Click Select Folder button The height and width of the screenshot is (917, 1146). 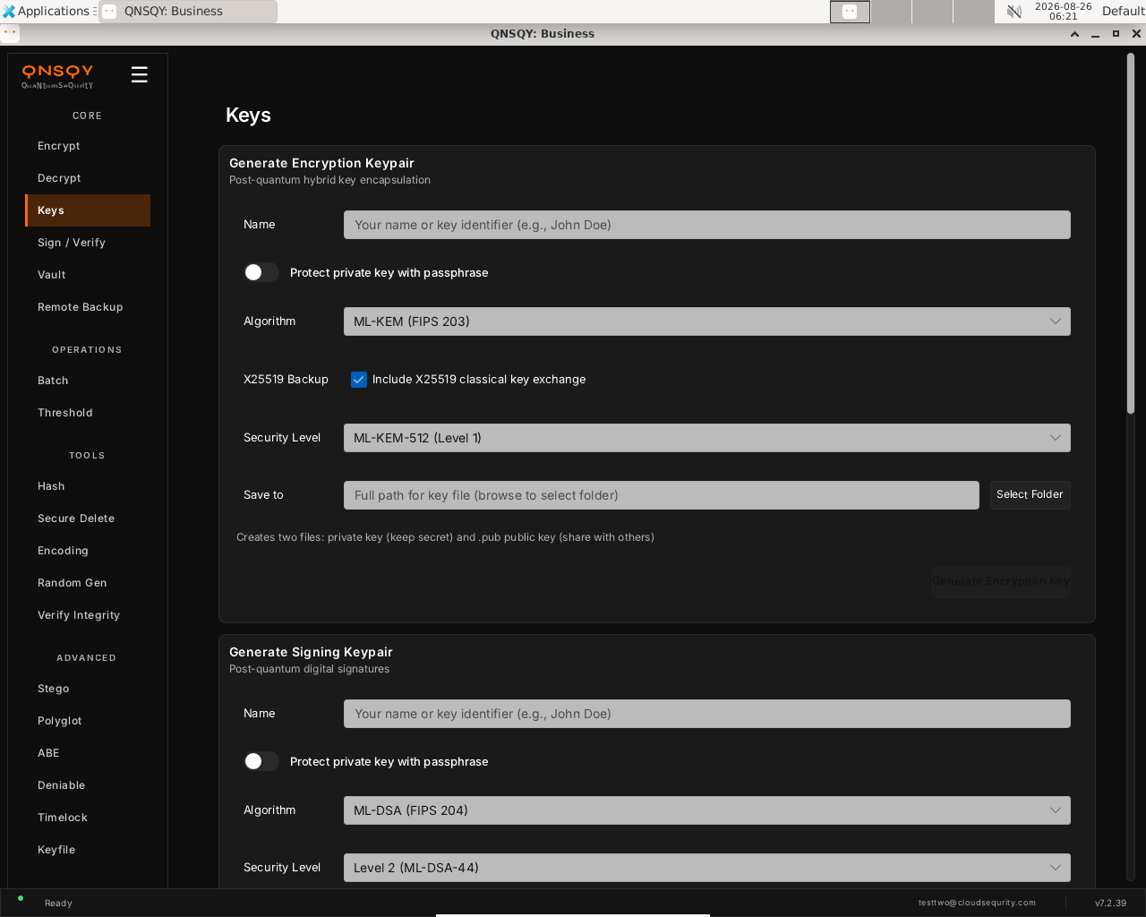[x=1030, y=494]
